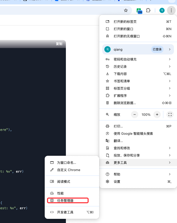Decrease zoom with the minus button
The height and width of the screenshot is (223, 177).
(x=135, y=114)
